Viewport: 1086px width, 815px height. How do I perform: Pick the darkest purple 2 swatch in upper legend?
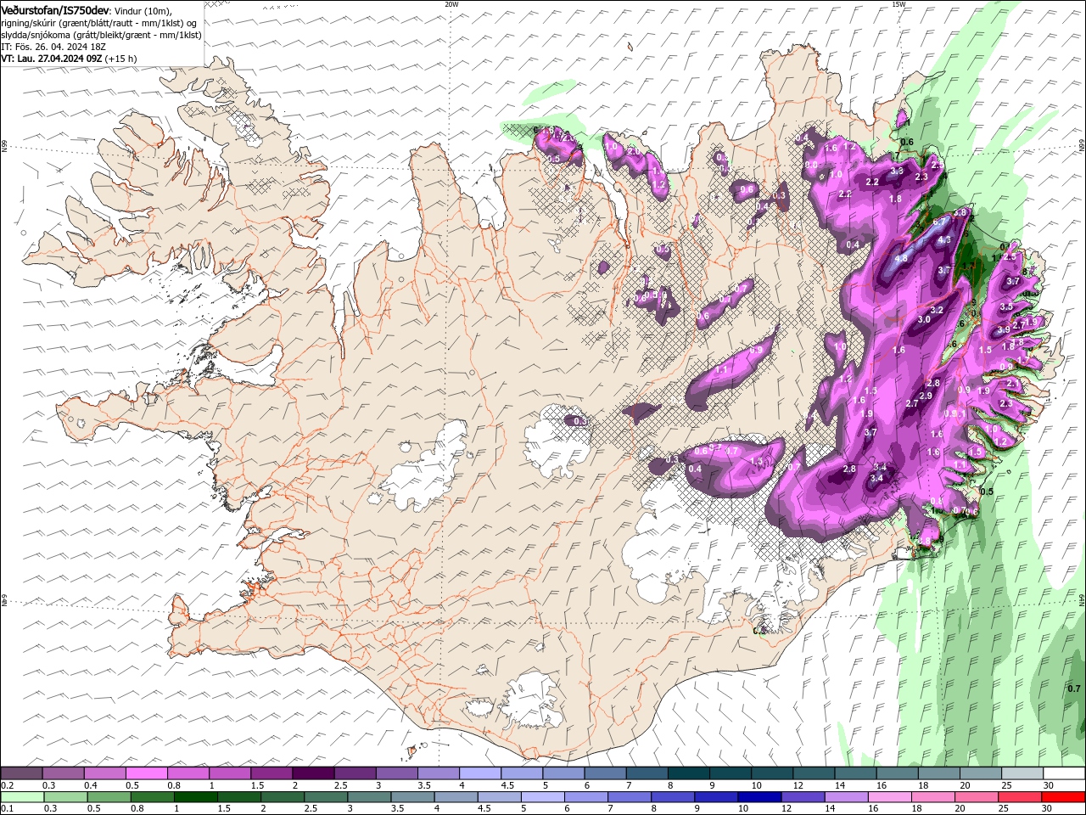pos(312,773)
